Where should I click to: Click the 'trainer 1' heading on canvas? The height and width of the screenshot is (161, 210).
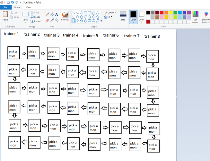tap(11, 34)
